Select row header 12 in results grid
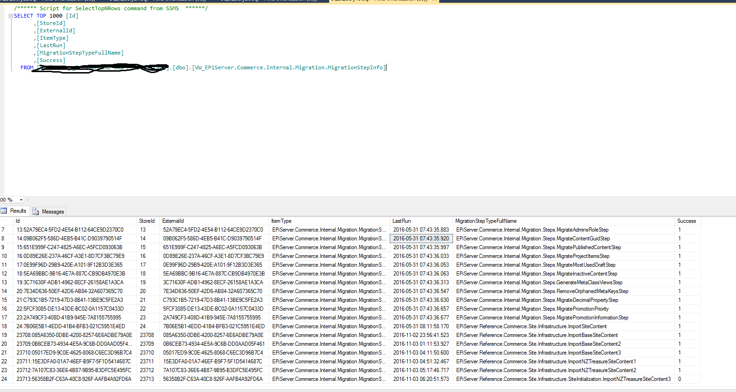The image size is (736, 392). [7, 274]
